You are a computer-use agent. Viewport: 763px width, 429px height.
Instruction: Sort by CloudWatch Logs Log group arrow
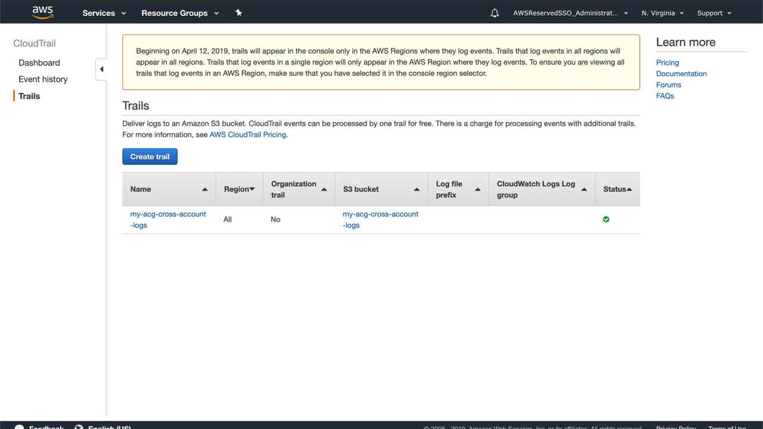tap(584, 189)
